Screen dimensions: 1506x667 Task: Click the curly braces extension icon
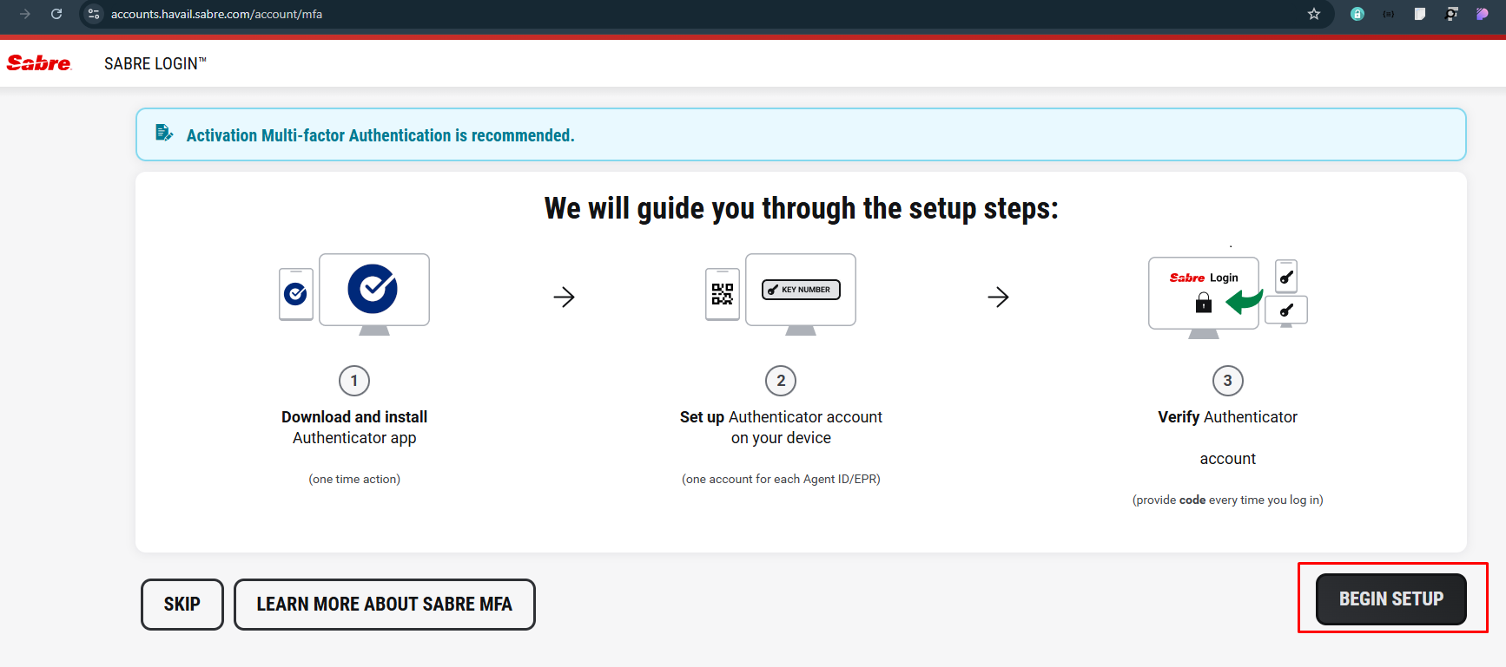tap(1388, 14)
